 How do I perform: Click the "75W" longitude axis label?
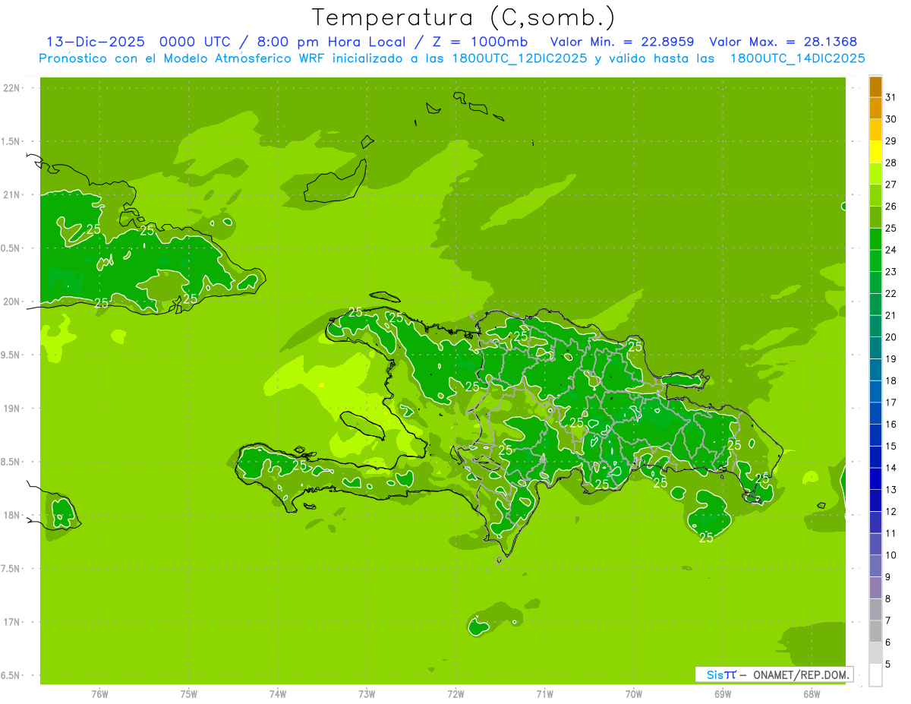point(188,694)
